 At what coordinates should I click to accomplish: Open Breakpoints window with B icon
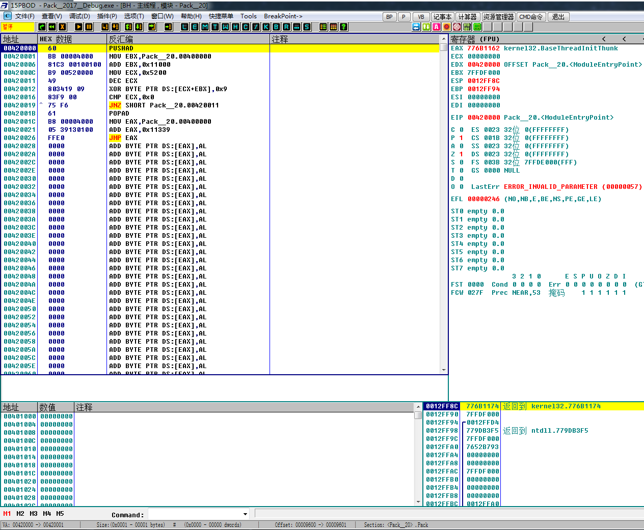(x=276, y=27)
